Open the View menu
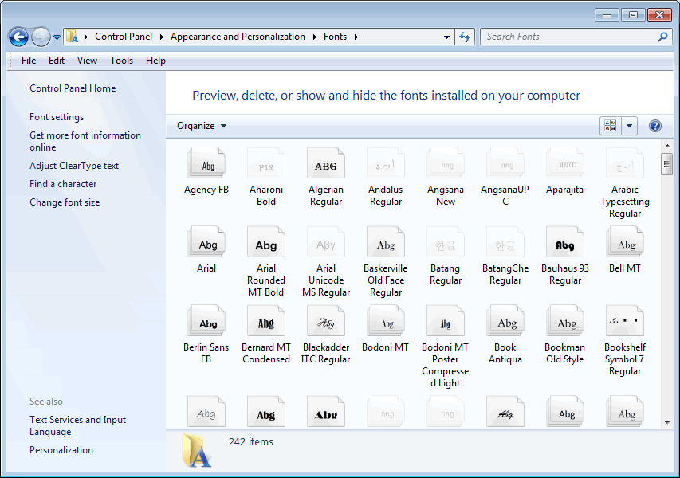Viewport: 680px width, 478px height. tap(87, 61)
